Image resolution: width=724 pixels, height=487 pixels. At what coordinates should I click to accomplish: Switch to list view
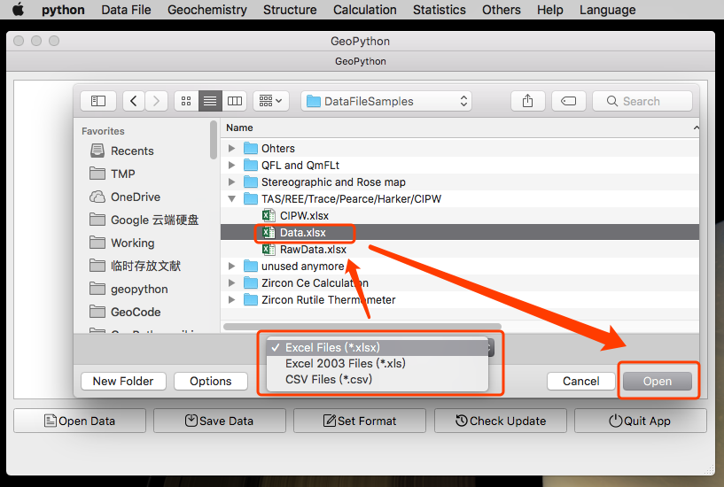[x=210, y=101]
